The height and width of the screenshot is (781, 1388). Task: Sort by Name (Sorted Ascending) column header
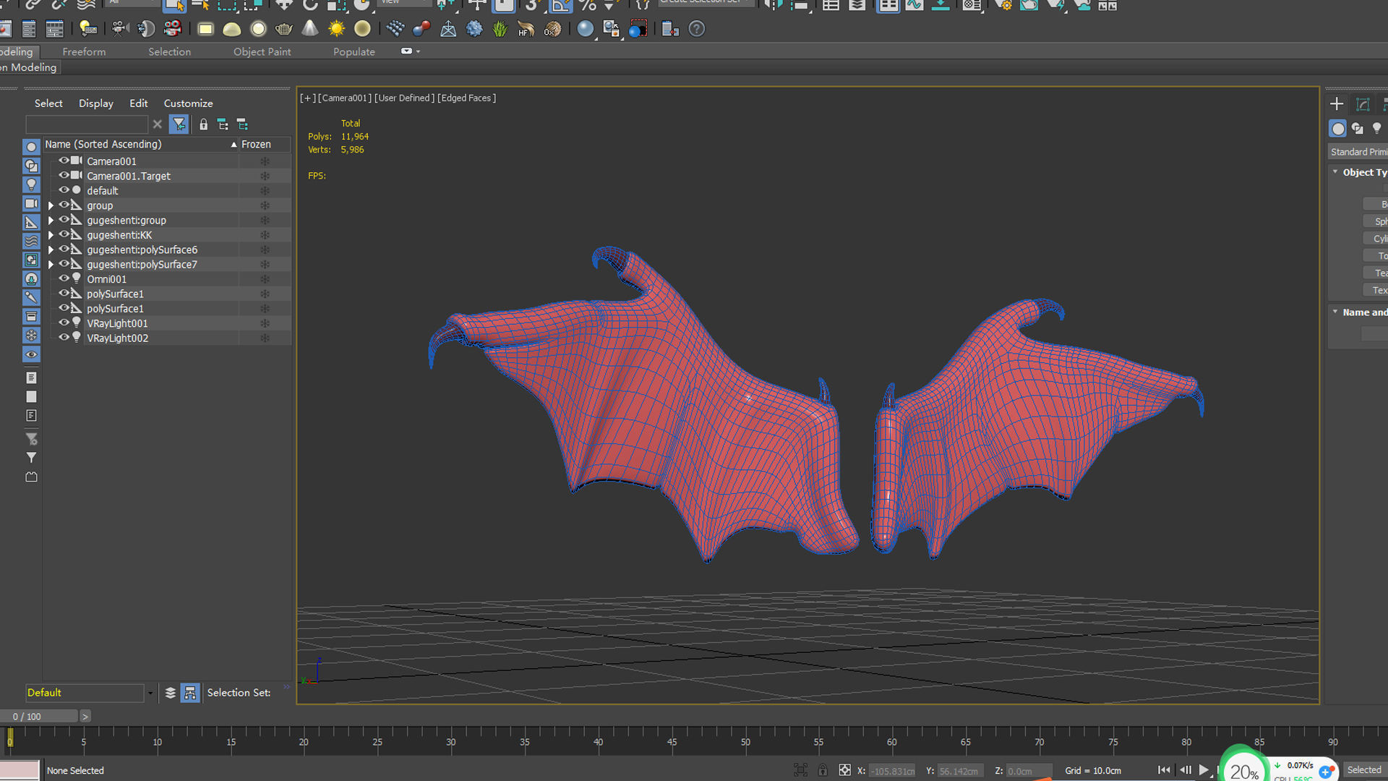click(x=141, y=145)
